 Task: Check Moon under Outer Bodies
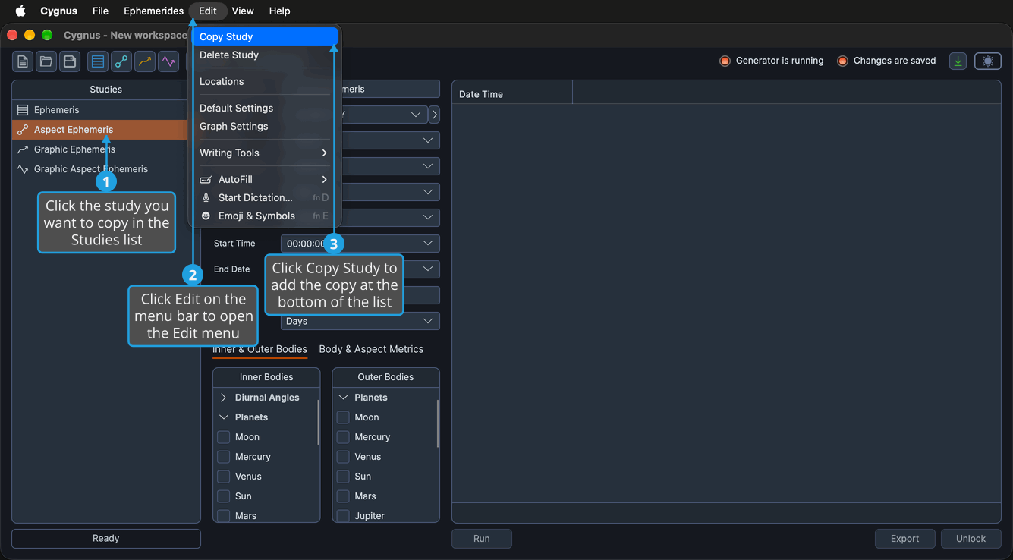tap(343, 417)
